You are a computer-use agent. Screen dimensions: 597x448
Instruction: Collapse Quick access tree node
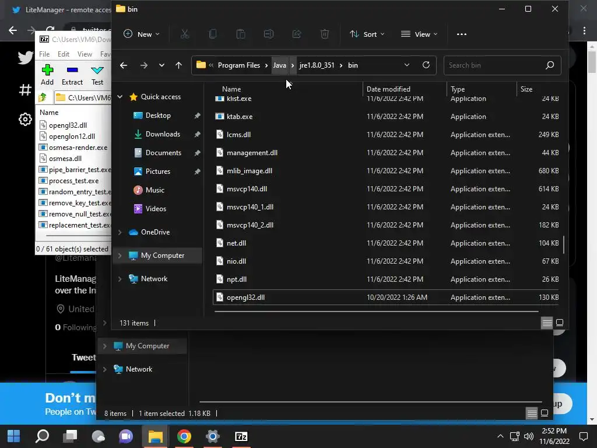(x=120, y=97)
